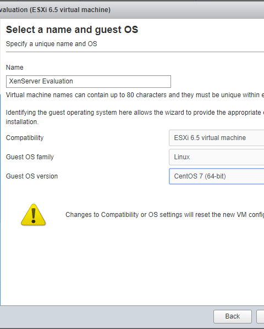
Task: Open the Guest OS family dropdown showing Linux
Action: coord(217,157)
